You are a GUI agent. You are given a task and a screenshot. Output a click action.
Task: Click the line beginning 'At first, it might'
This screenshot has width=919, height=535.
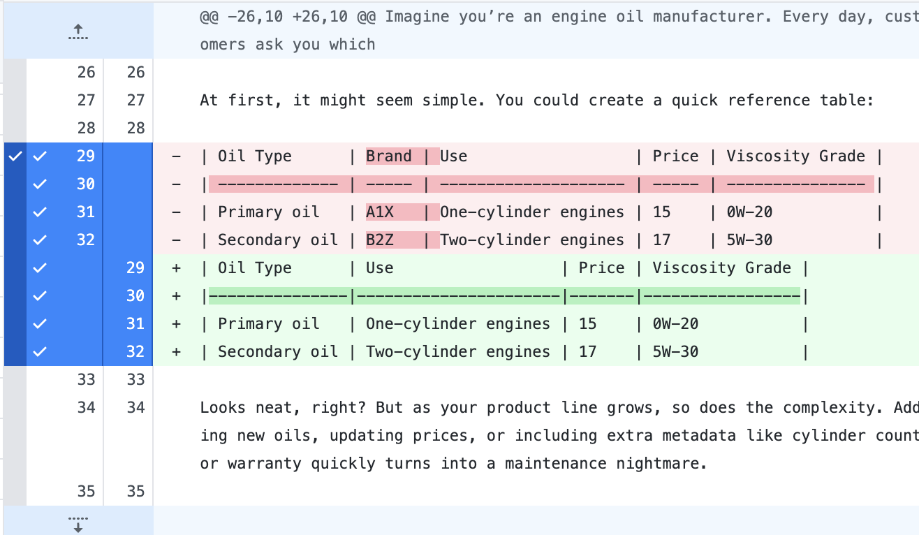pos(536,101)
